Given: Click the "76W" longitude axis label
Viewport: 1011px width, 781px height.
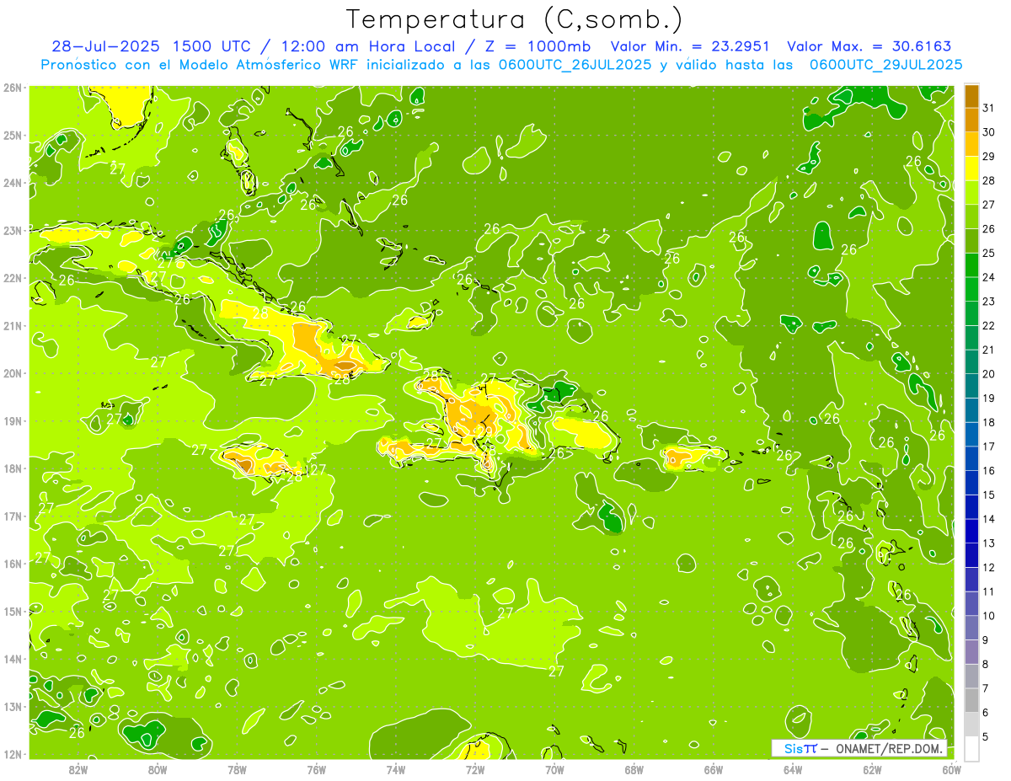Looking at the screenshot, I should click(316, 769).
